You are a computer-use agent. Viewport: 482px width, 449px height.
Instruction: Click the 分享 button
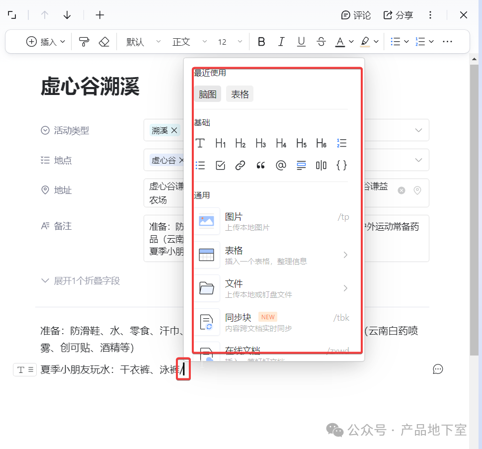[x=398, y=15]
